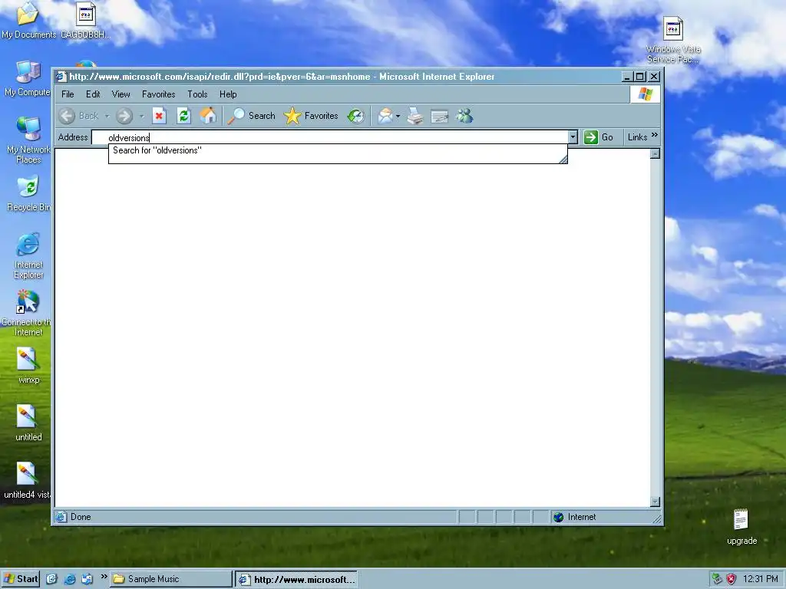The height and width of the screenshot is (589, 786).
Task: Stop page loading with red X
Action: [x=159, y=117]
